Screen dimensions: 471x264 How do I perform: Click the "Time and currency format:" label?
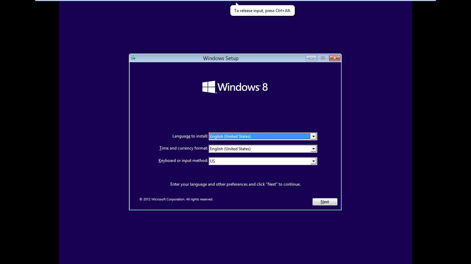point(183,148)
